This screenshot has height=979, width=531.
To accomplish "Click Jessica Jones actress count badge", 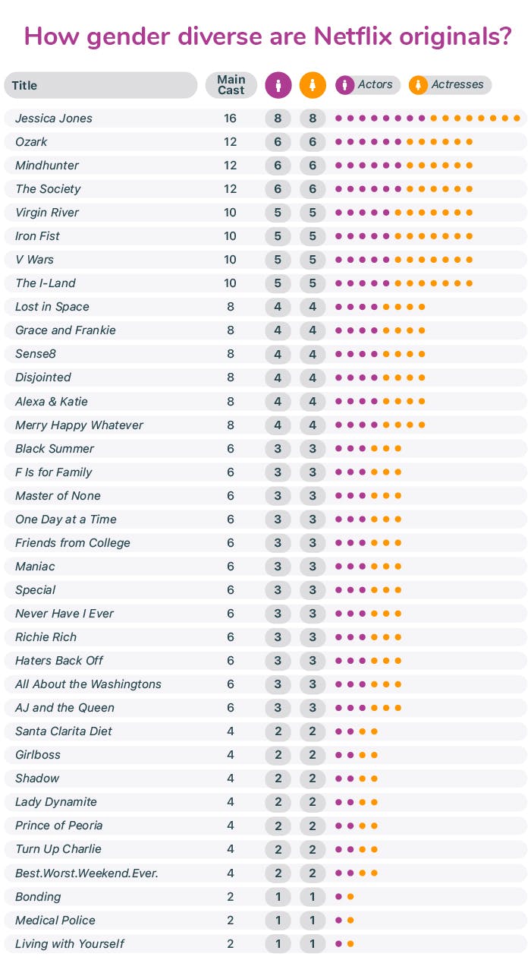I will pos(313,118).
